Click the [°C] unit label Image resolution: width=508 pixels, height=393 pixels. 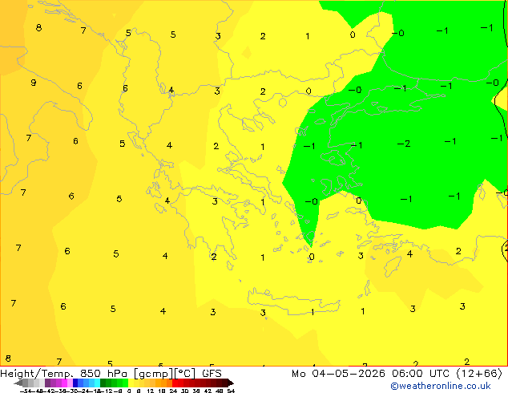(x=185, y=374)
